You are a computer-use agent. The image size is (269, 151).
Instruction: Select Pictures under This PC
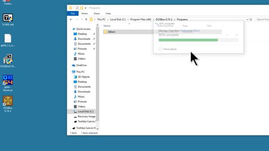[82, 102]
